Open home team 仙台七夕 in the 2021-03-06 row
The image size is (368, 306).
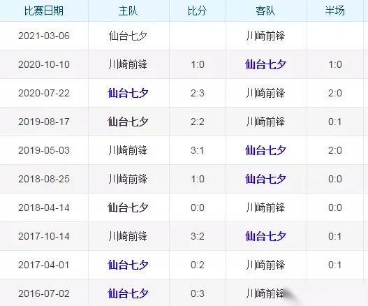(128, 36)
